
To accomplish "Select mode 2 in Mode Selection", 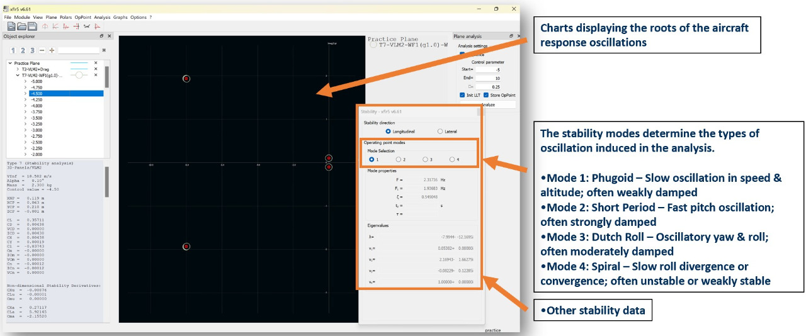I will [x=399, y=160].
